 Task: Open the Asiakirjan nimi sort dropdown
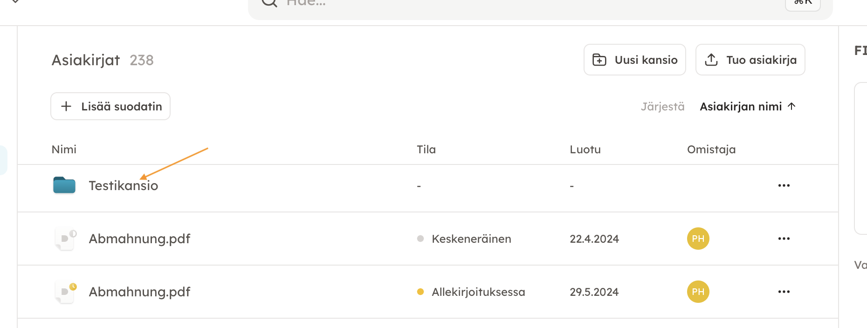pos(740,107)
